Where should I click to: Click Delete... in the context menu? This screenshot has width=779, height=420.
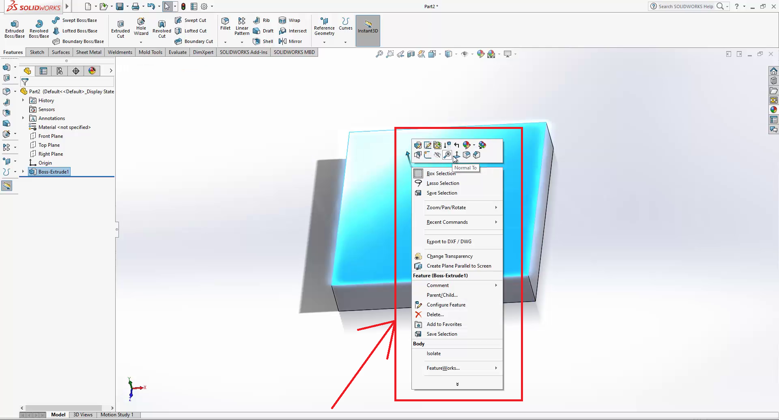tap(435, 315)
